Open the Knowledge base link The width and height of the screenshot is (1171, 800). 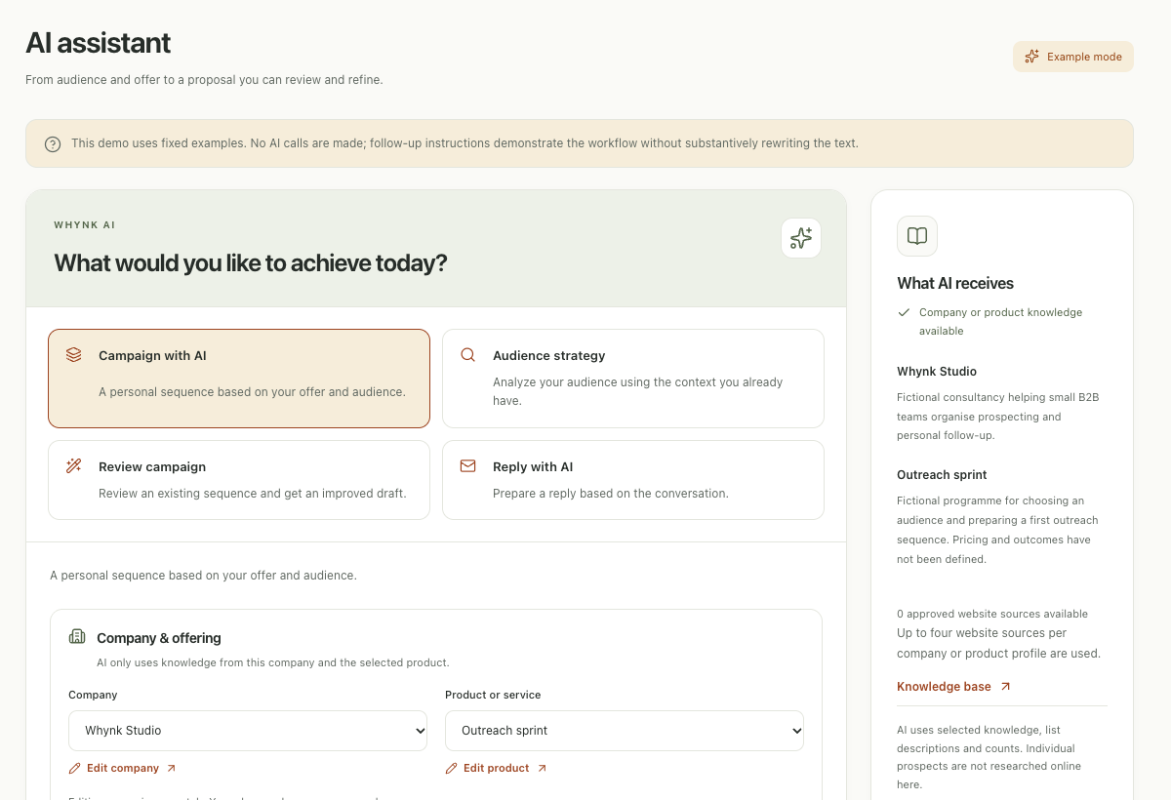click(x=954, y=687)
